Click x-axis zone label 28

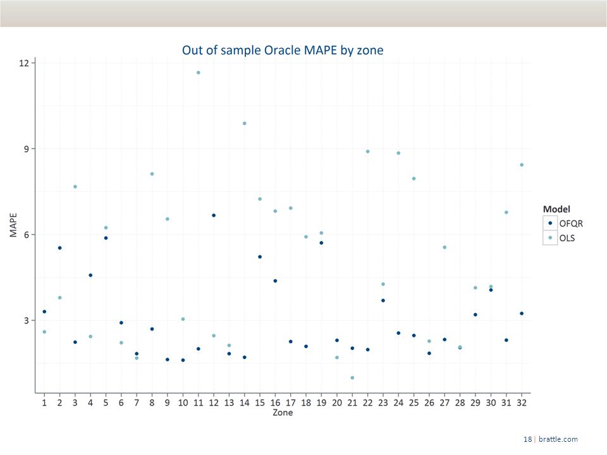click(x=460, y=403)
